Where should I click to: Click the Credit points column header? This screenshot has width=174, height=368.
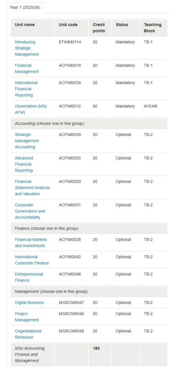pos(99,28)
